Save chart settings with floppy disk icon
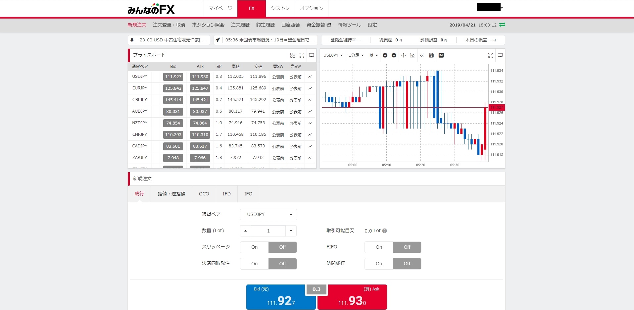 tap(431, 55)
